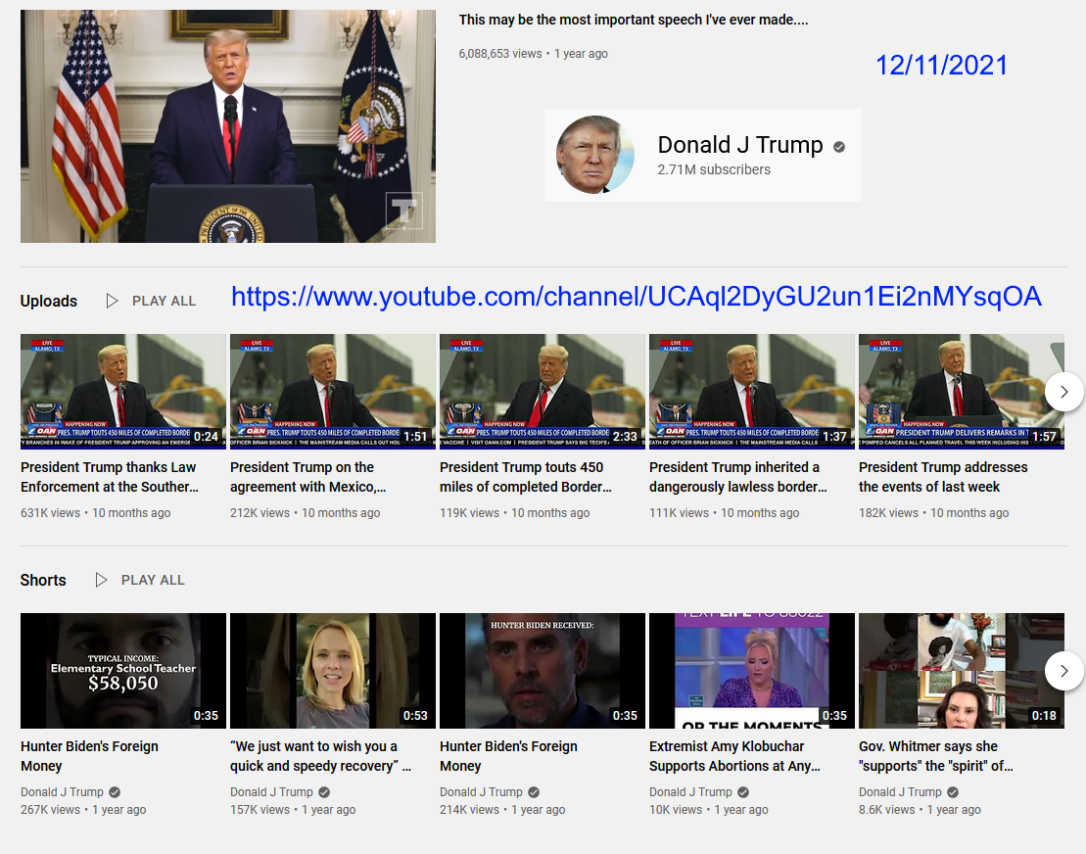Click the verified badge above 8.6K views
This screenshot has height=854, width=1086.
click(953, 792)
